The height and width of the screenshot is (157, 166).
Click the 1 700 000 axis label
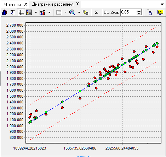coord(15,84)
